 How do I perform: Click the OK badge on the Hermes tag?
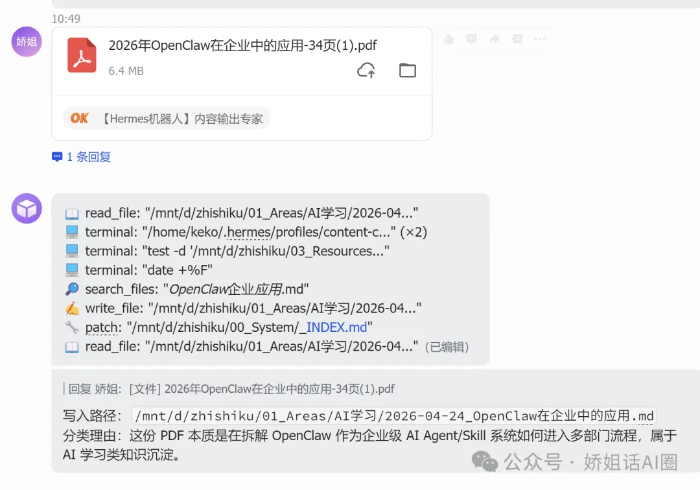[79, 118]
